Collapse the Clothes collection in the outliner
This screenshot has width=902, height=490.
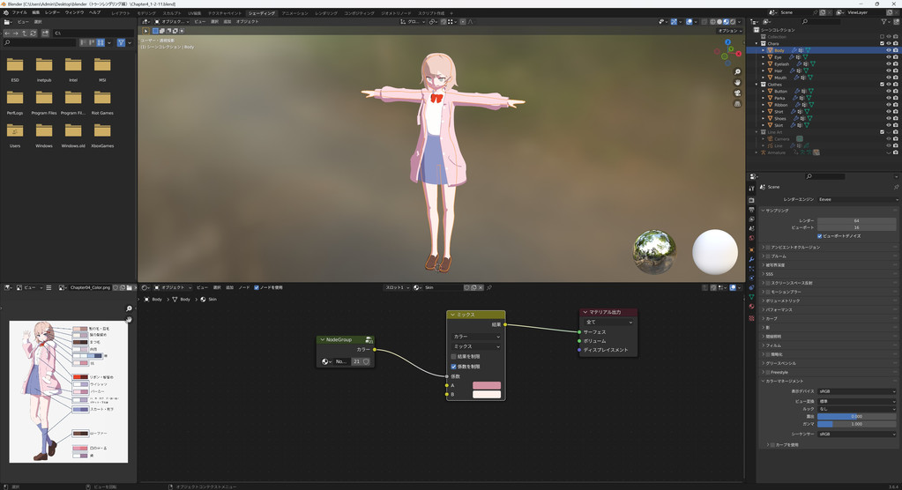[x=757, y=85]
